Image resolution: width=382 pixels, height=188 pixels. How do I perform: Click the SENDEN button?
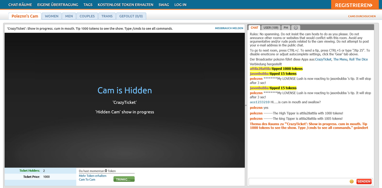tap(364, 181)
